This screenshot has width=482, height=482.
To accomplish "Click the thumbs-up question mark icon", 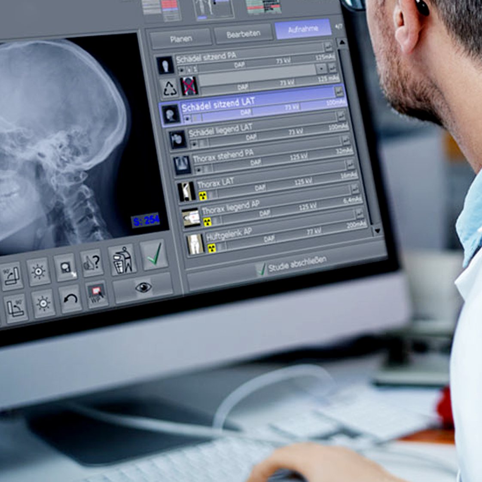I will 91,262.
